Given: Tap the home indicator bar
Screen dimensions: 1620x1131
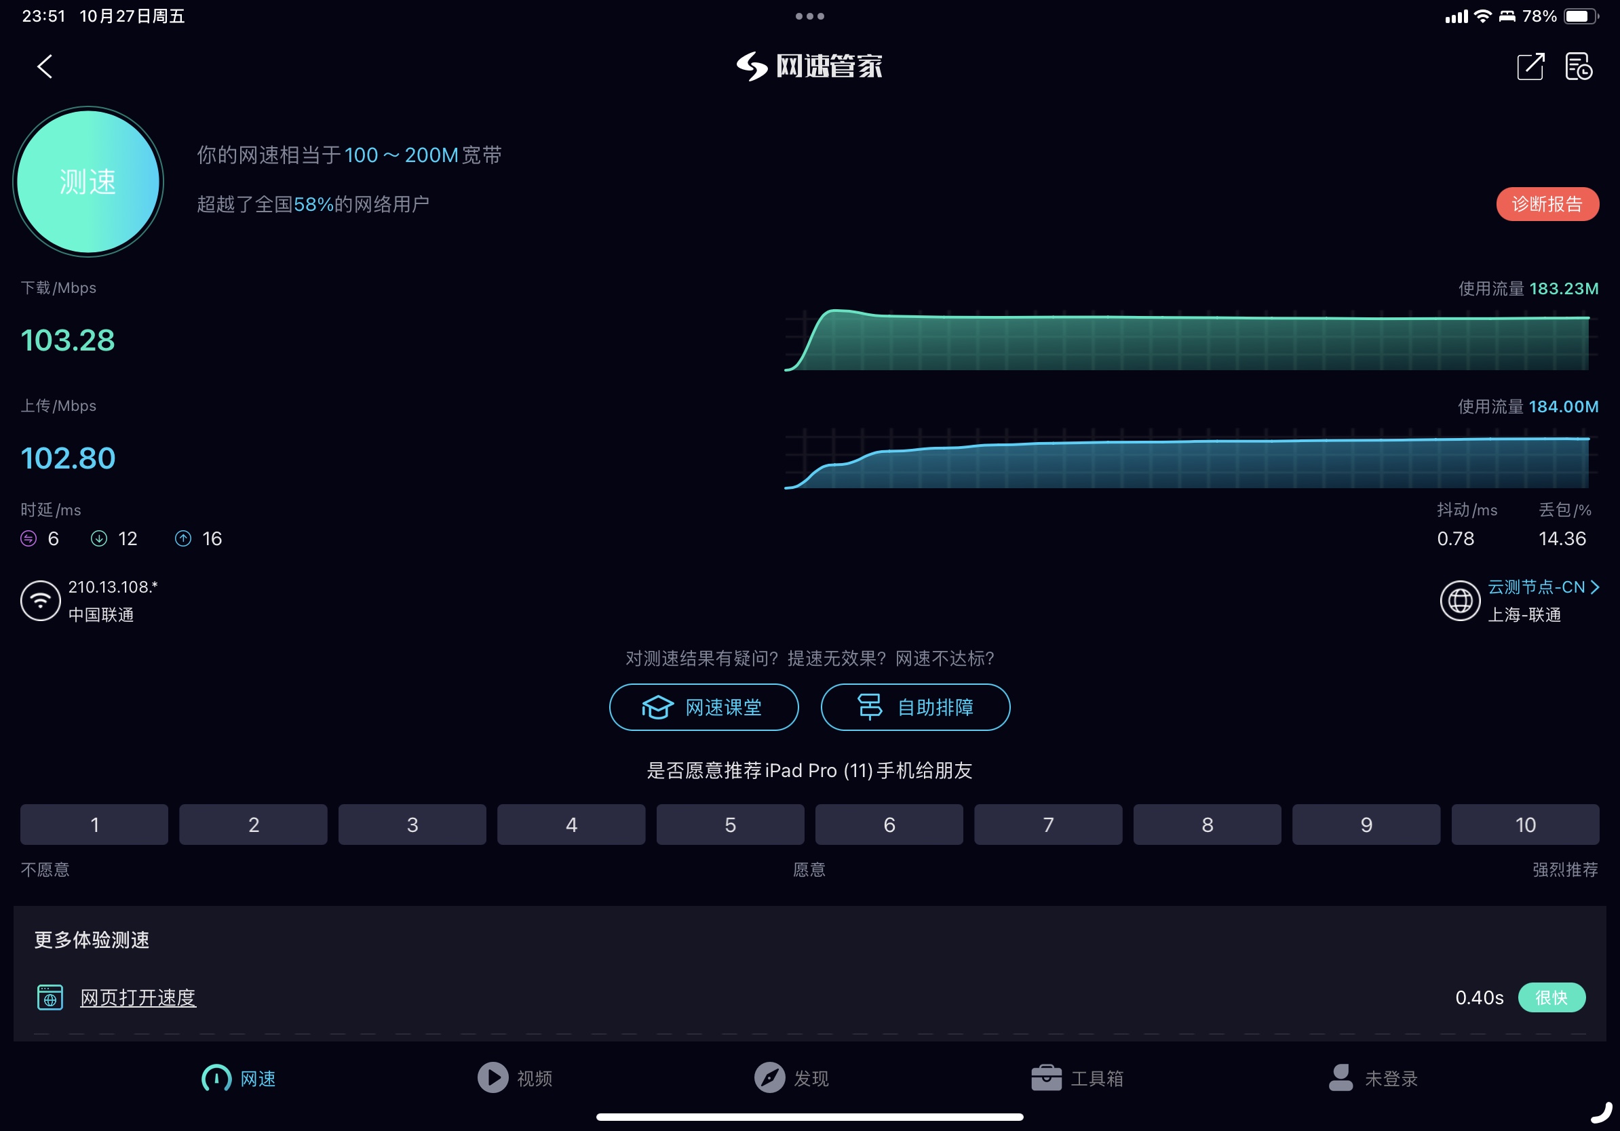Looking at the screenshot, I should (810, 1117).
